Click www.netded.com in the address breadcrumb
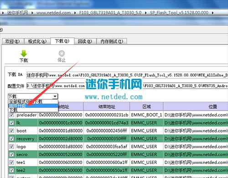The width and height of the screenshot is (228, 178). pos(53,13)
